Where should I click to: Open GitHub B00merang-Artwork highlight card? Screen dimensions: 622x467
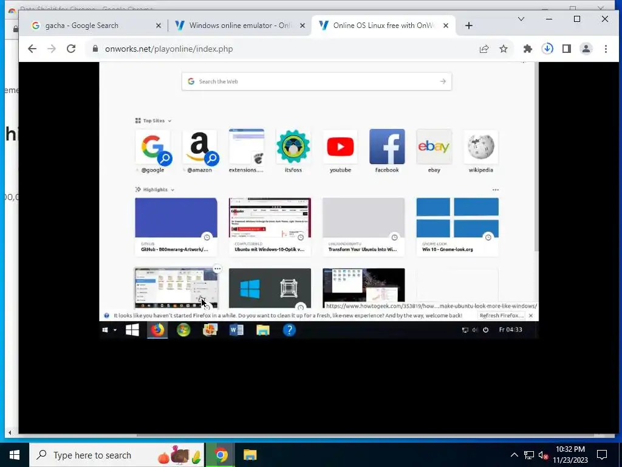point(176,227)
